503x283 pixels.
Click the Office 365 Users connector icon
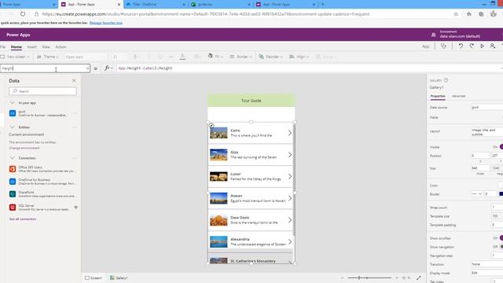13,169
